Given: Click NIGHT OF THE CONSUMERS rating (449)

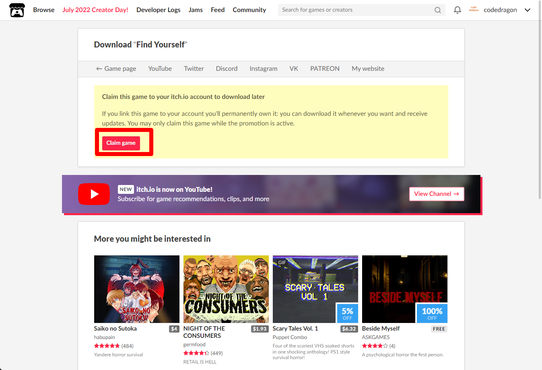Looking at the screenshot, I should click(203, 353).
